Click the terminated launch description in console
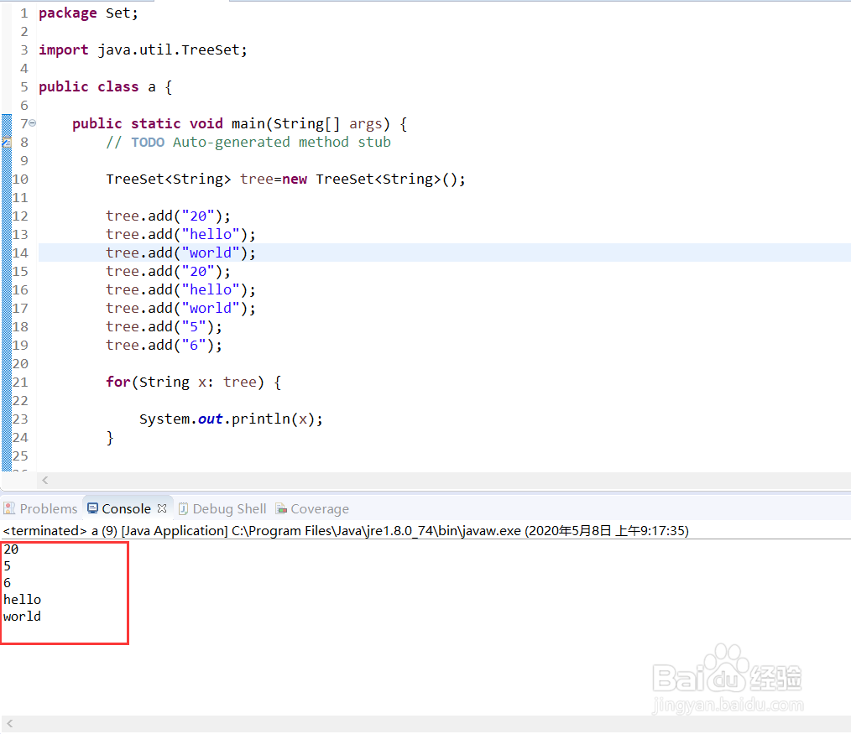The height and width of the screenshot is (734, 851). (346, 530)
